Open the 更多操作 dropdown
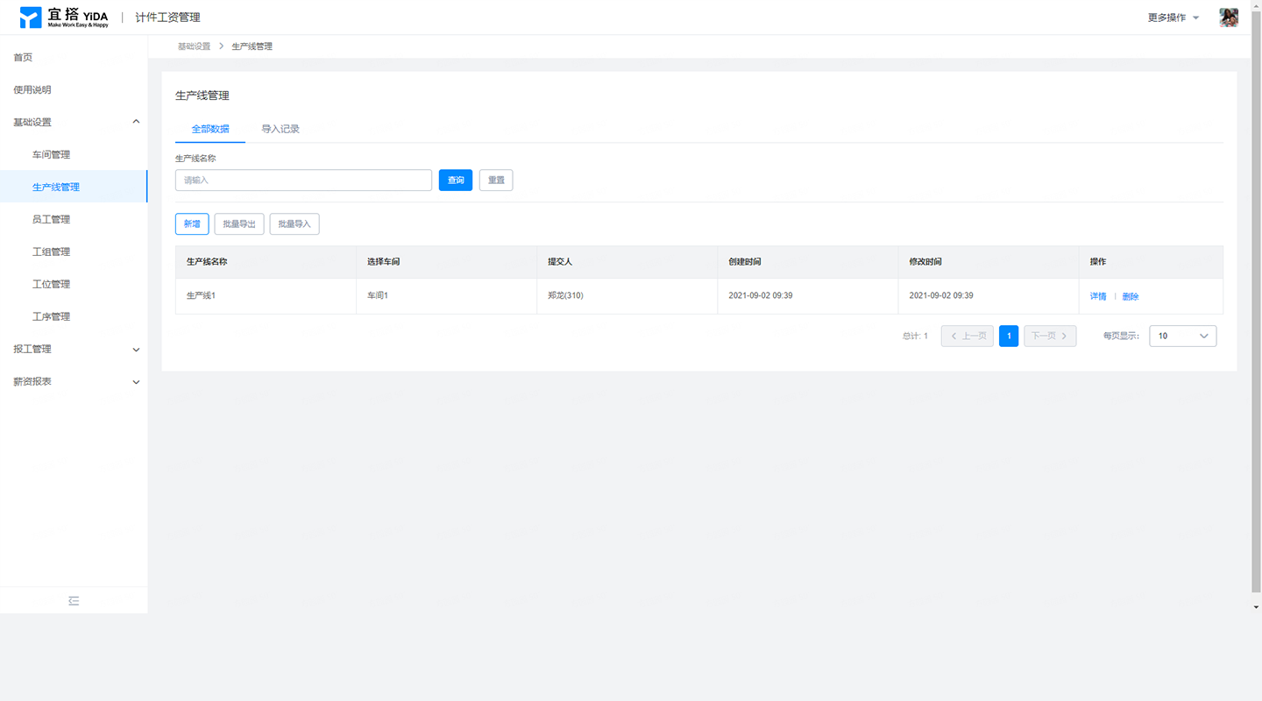This screenshot has height=701, width=1262. click(1173, 18)
